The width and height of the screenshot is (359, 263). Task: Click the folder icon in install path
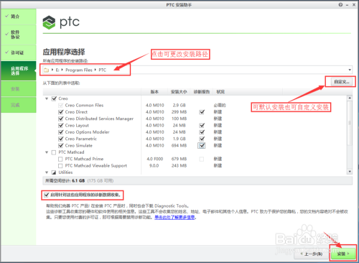[46, 70]
